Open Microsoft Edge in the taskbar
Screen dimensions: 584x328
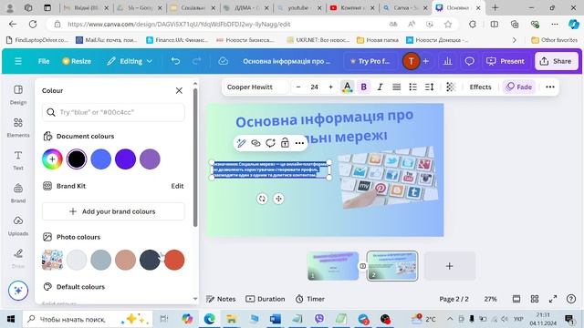[209, 319]
